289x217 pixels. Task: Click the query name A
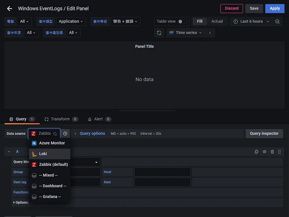coord(17,152)
